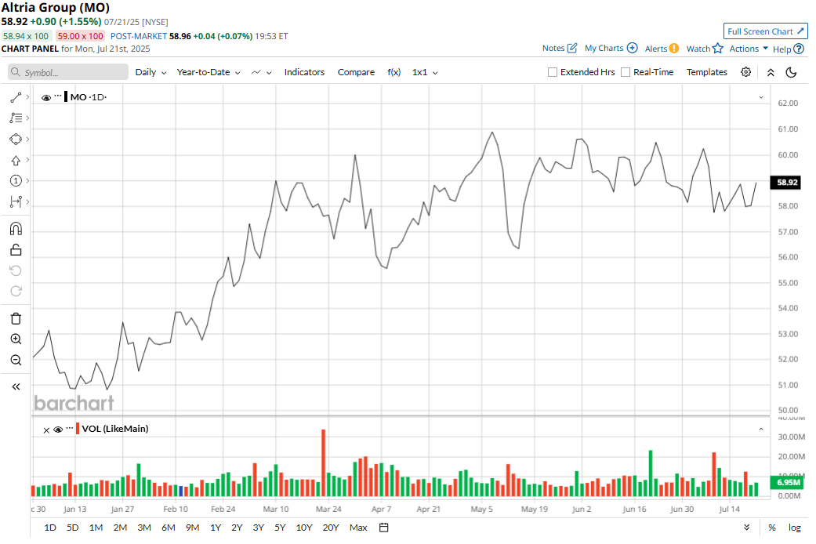The height and width of the screenshot is (544, 816).
Task: Select the 10Y time range
Action: tap(304, 528)
